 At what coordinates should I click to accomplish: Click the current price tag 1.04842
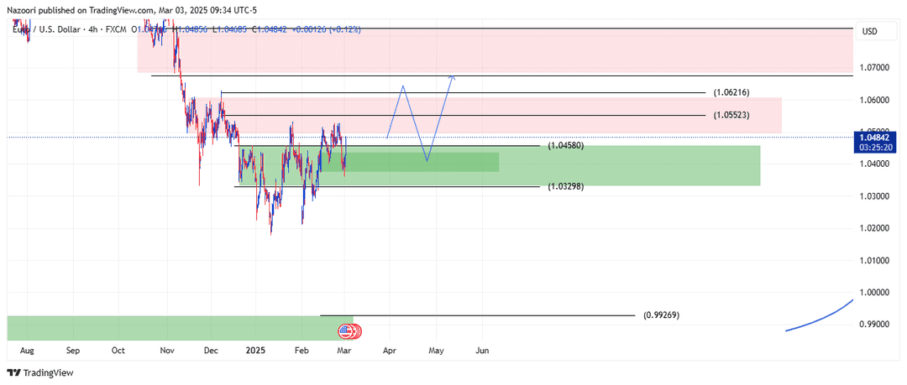pos(875,138)
